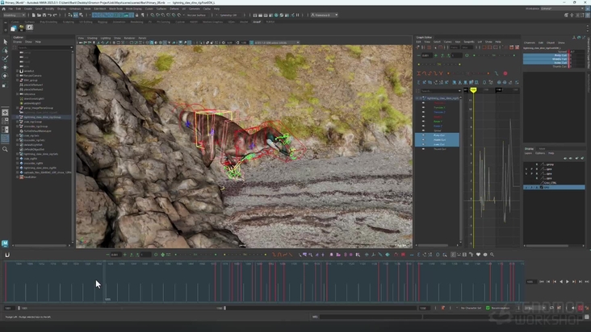Select Translate Z curve in Graph Editor outliner
Image resolution: width=591 pixels, height=332 pixels.
[x=439, y=112]
